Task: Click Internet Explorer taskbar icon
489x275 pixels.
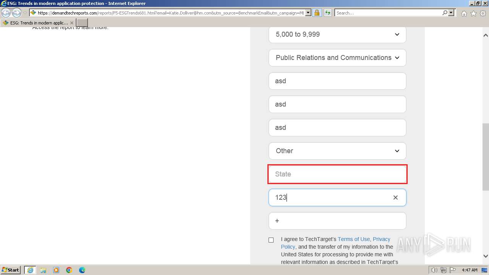Action: point(30,270)
